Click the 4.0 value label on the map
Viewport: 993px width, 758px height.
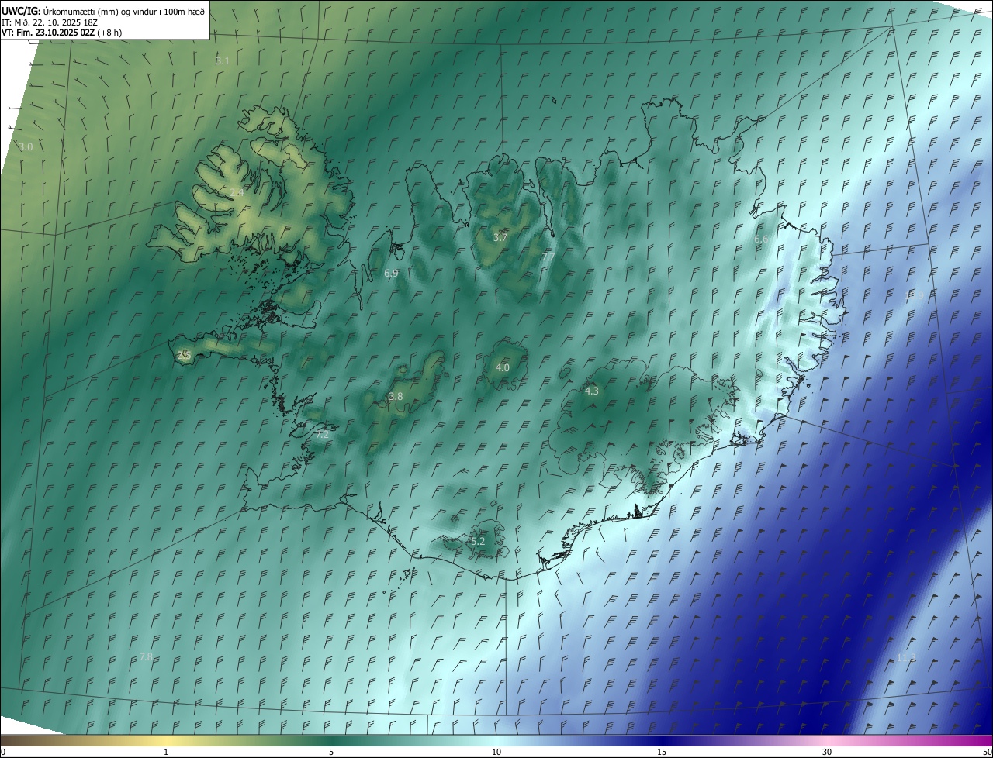click(x=503, y=367)
